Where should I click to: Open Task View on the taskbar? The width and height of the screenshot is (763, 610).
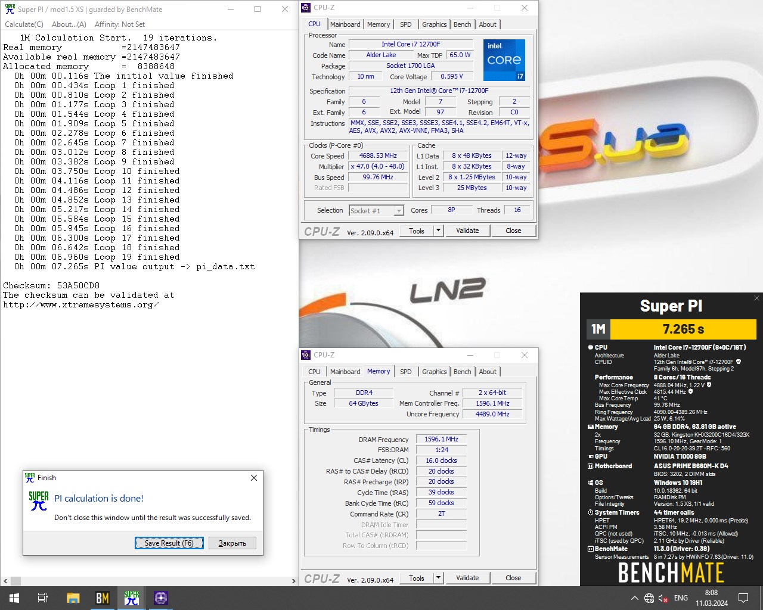pyautogui.click(x=43, y=598)
